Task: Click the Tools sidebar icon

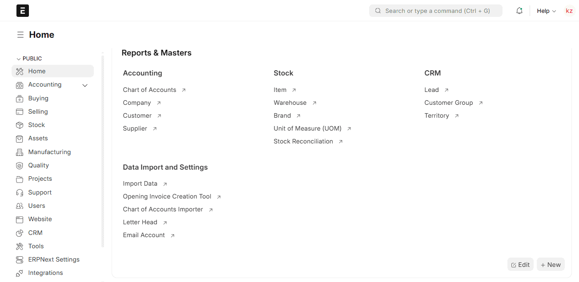Action: [x=20, y=246]
